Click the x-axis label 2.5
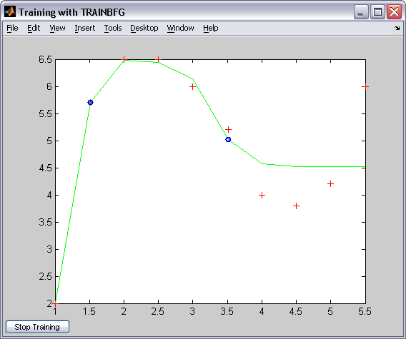406x339 pixels. pos(158,311)
